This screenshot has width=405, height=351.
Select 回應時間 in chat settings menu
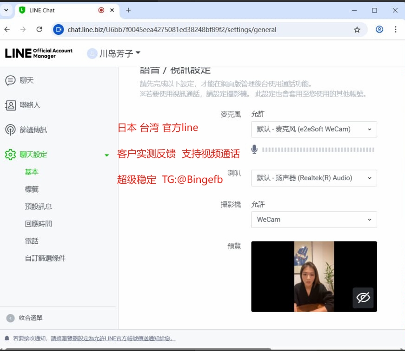click(x=38, y=224)
